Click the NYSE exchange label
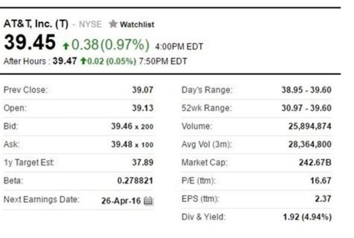Image resolution: width=354 pixels, height=238 pixels. tap(90, 24)
